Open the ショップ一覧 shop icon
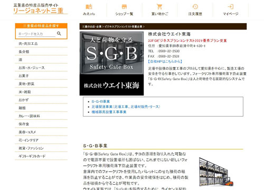The width and height of the screenshot is (264, 190). tap(124, 7)
